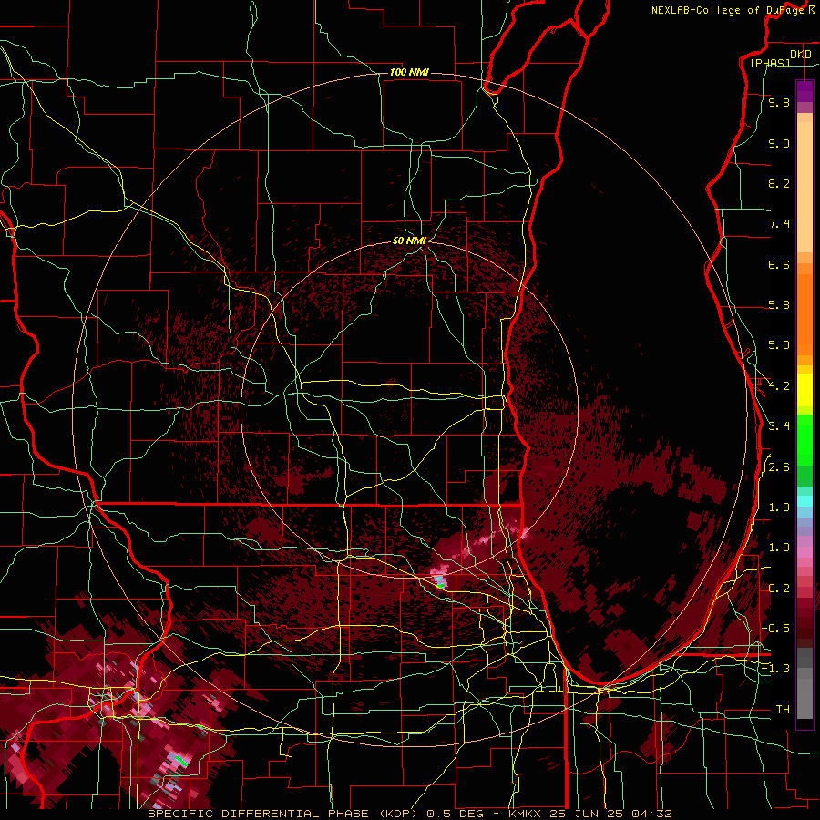Click the 6.6 legend value

pyautogui.click(x=779, y=264)
